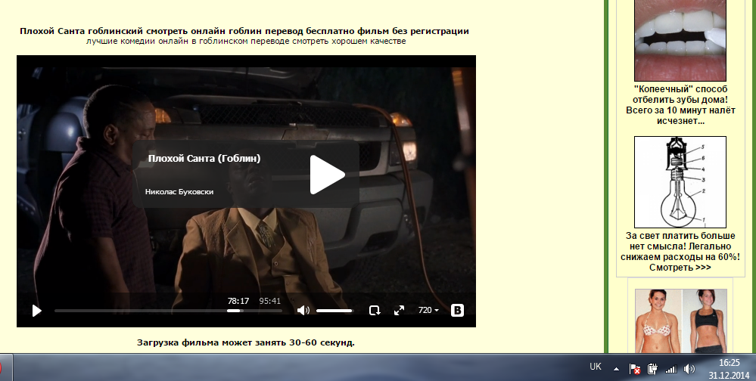Adjust the player volume slider
Screen dimensions: 756x381
pos(334,311)
